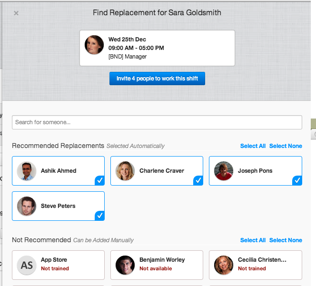This screenshot has width=316, height=286.
Task: Focus the Search for someone field
Action: pyautogui.click(x=157, y=122)
